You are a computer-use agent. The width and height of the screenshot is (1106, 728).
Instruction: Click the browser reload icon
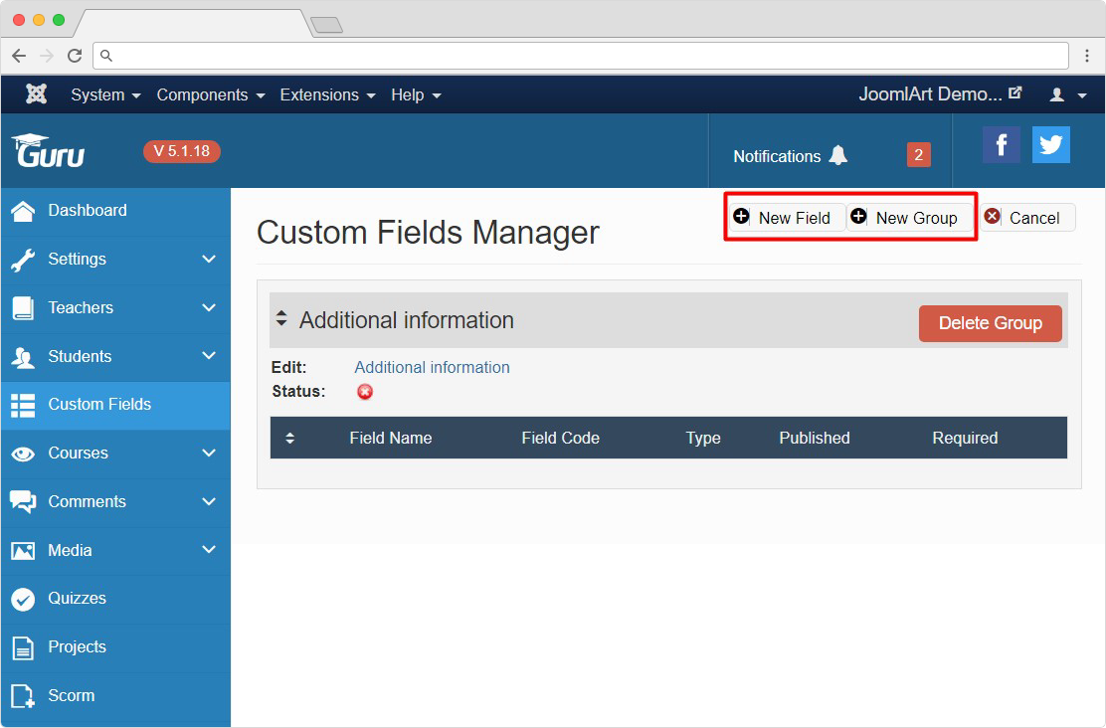[75, 56]
